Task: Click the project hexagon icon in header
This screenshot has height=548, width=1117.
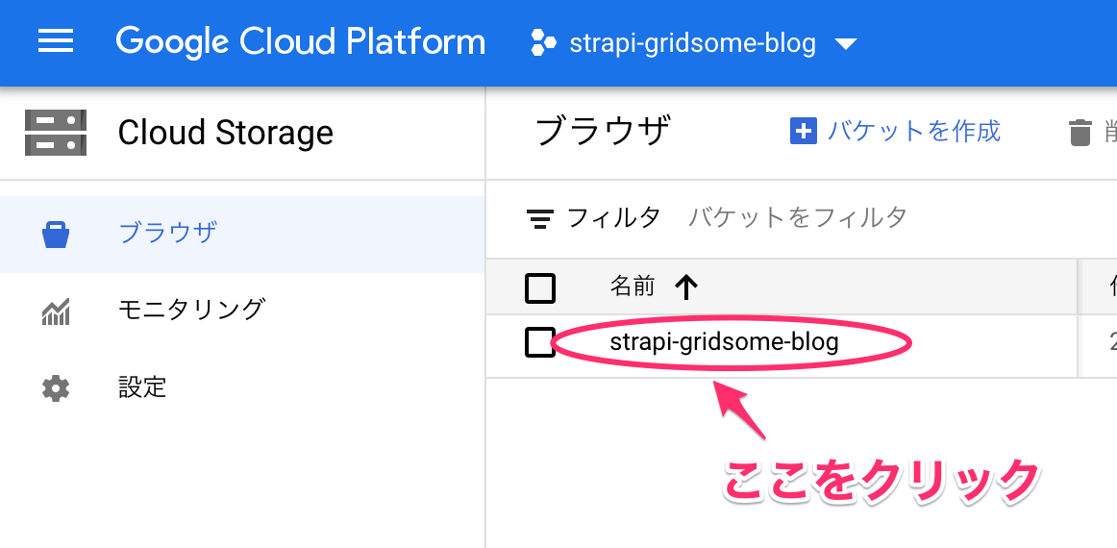Action: (x=543, y=43)
